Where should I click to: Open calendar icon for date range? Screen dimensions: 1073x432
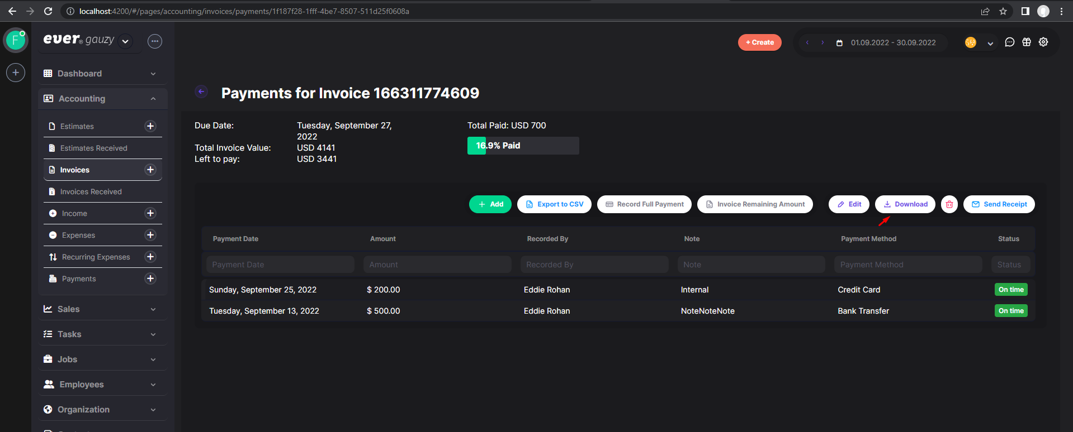pos(839,43)
